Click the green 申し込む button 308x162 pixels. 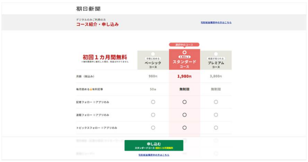[x=154, y=145]
